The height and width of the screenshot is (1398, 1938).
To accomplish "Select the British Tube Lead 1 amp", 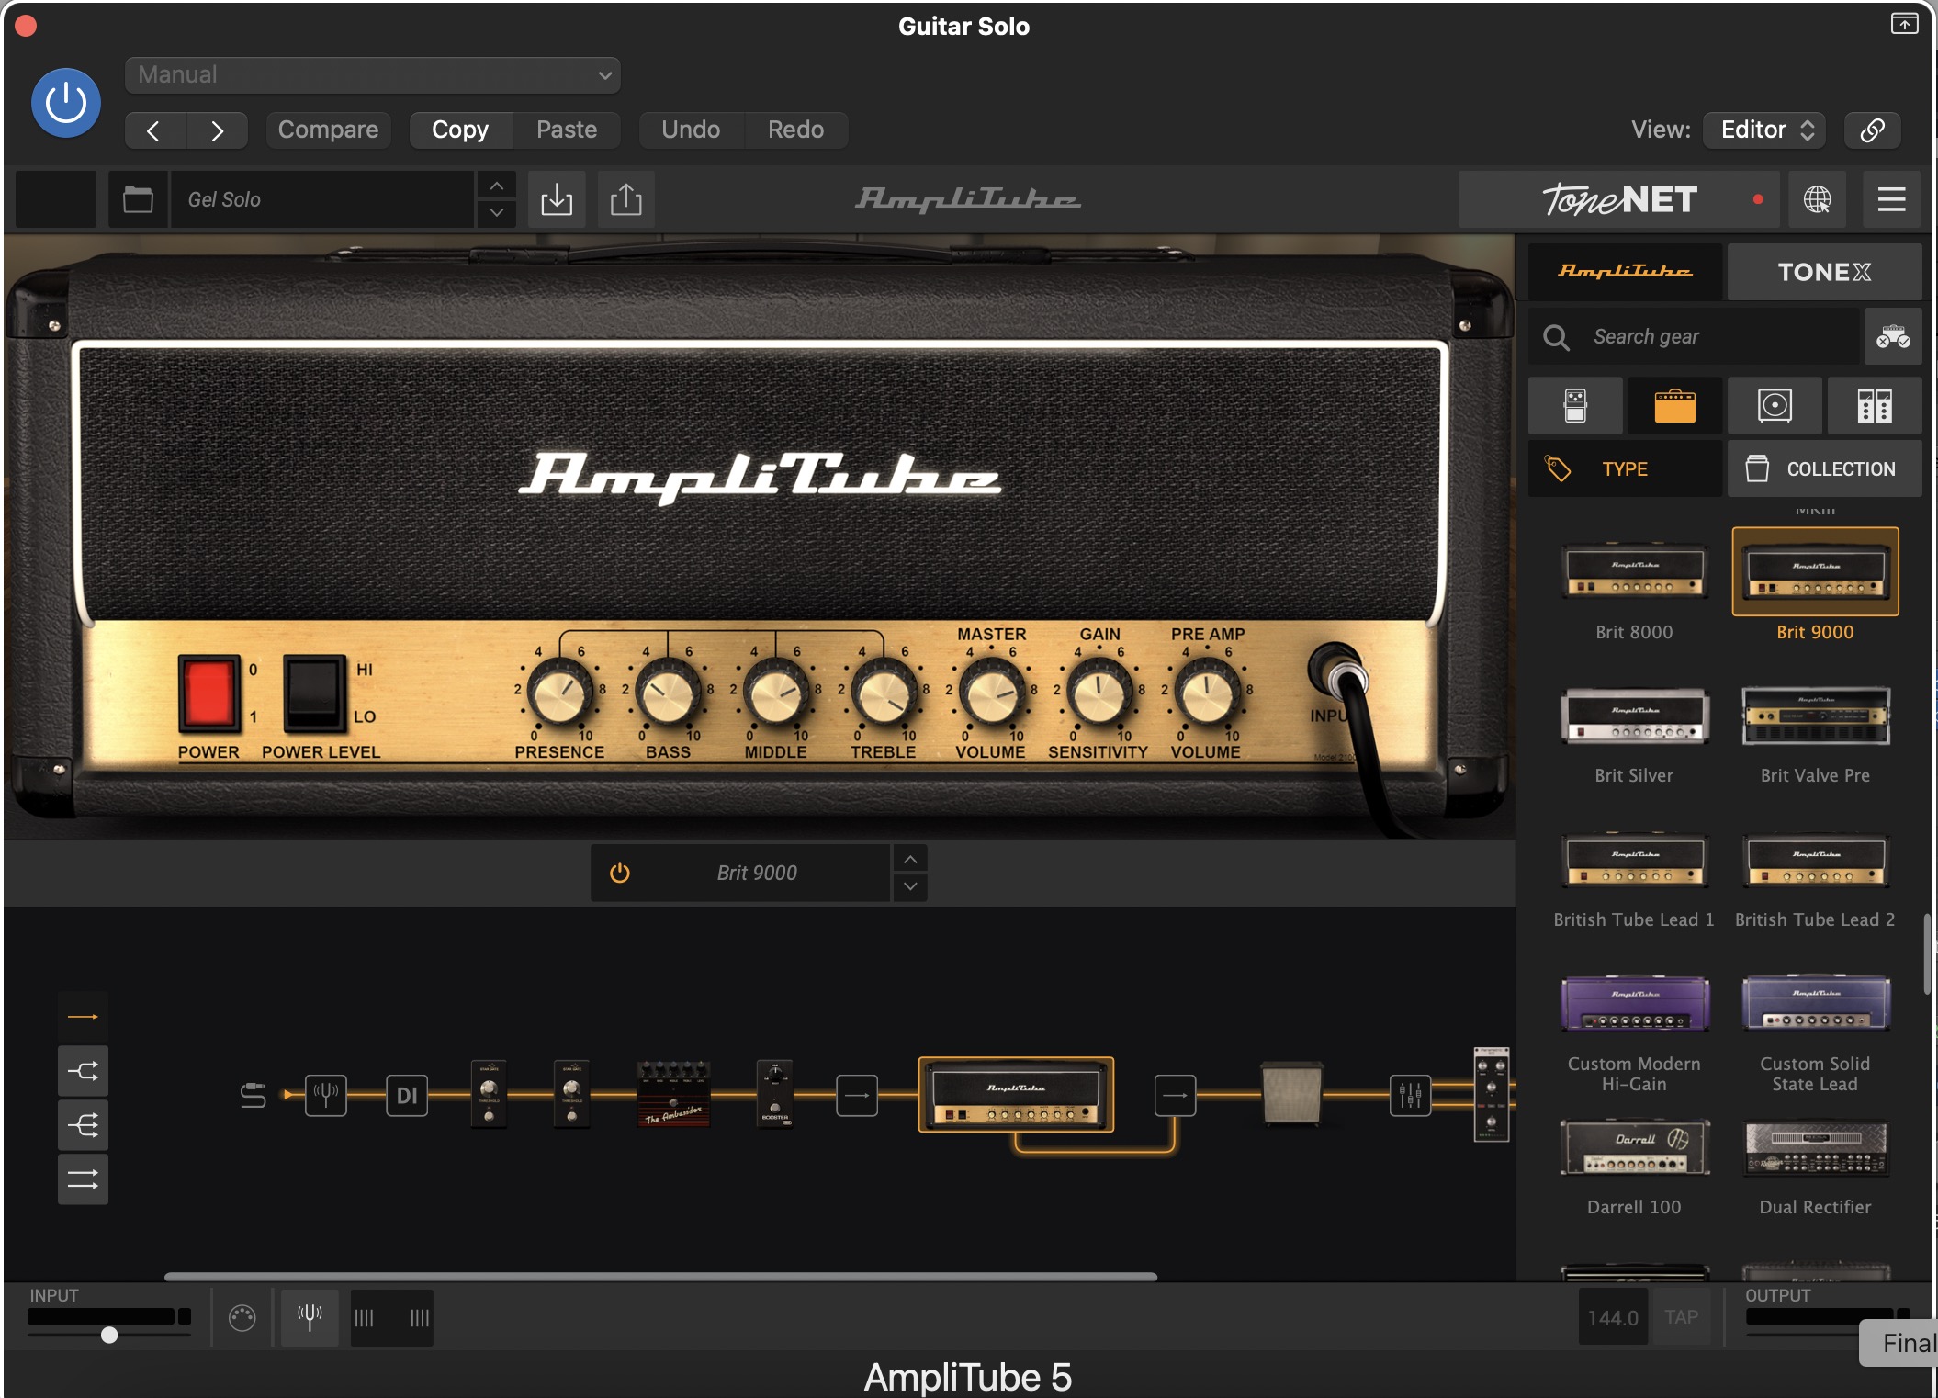I will click(1634, 861).
